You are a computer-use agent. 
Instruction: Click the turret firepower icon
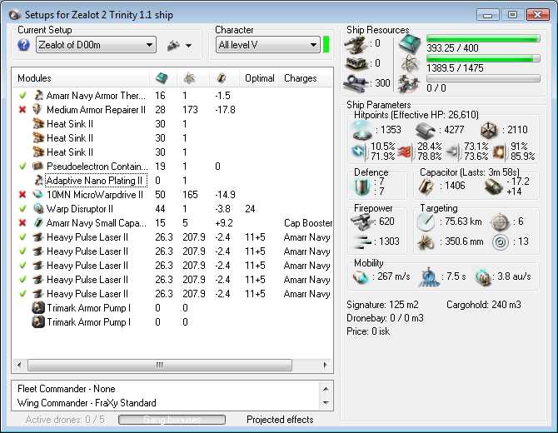(x=361, y=221)
